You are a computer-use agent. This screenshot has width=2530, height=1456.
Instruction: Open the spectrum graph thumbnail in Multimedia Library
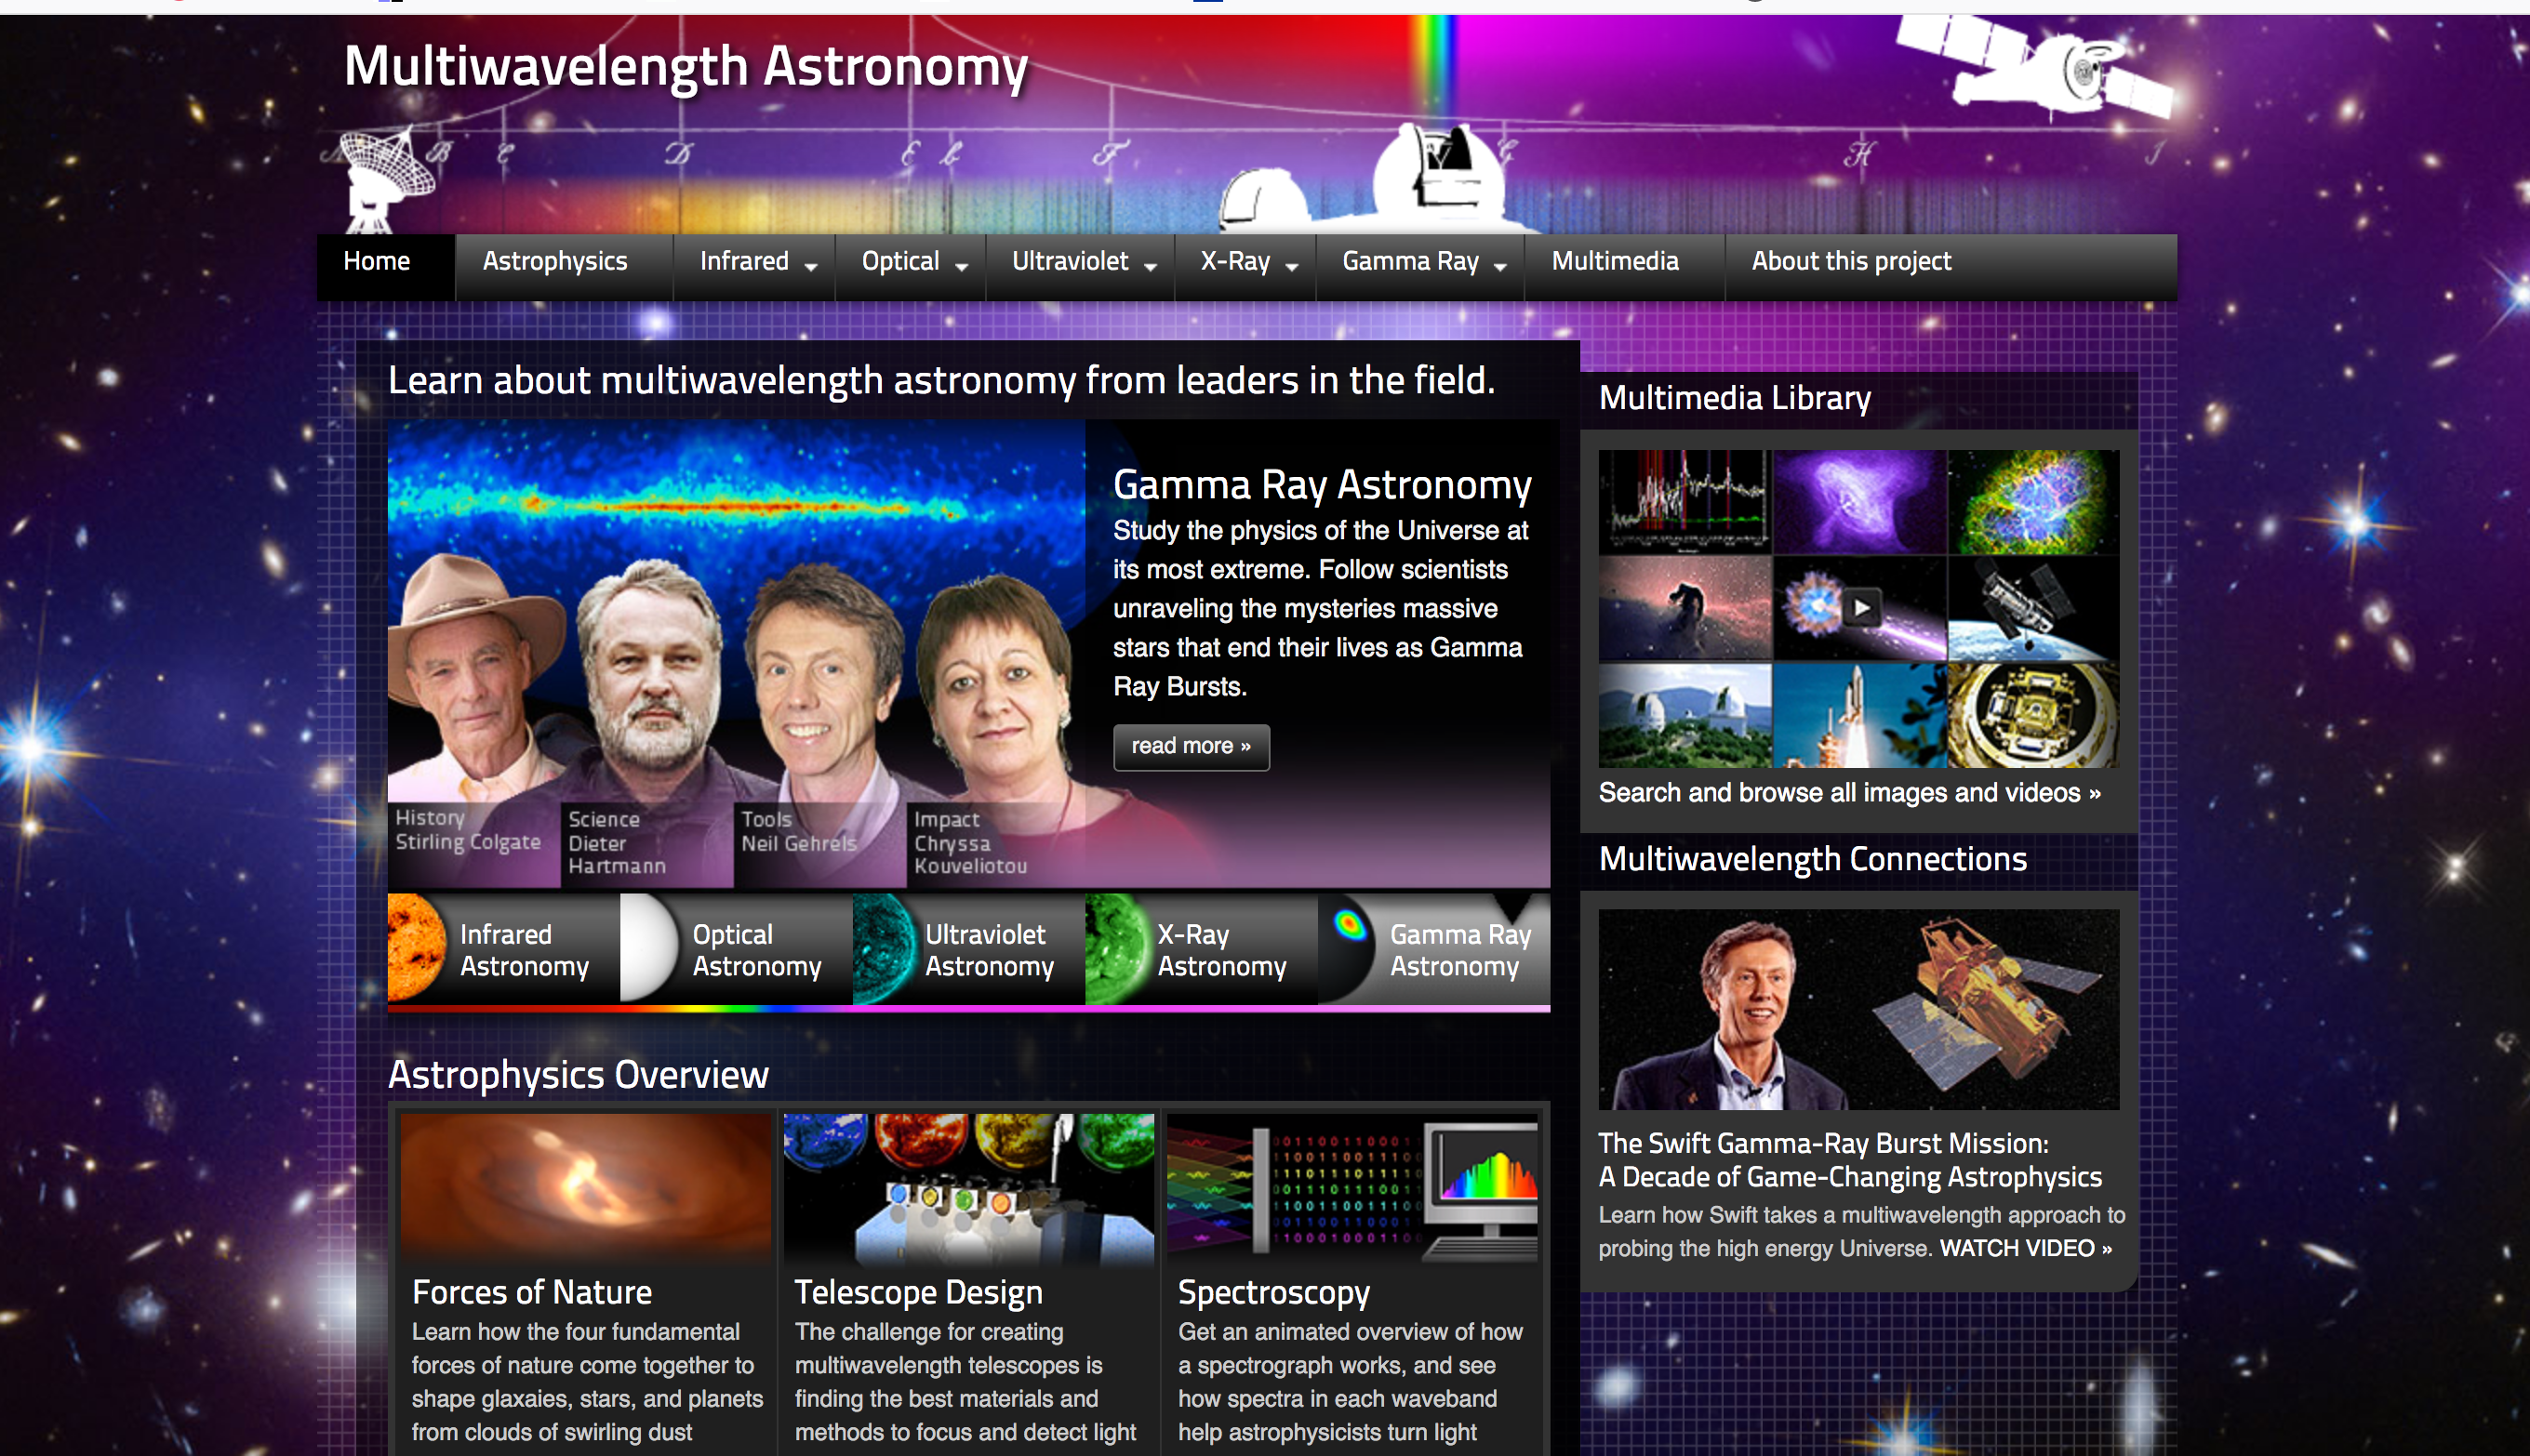point(1684,502)
